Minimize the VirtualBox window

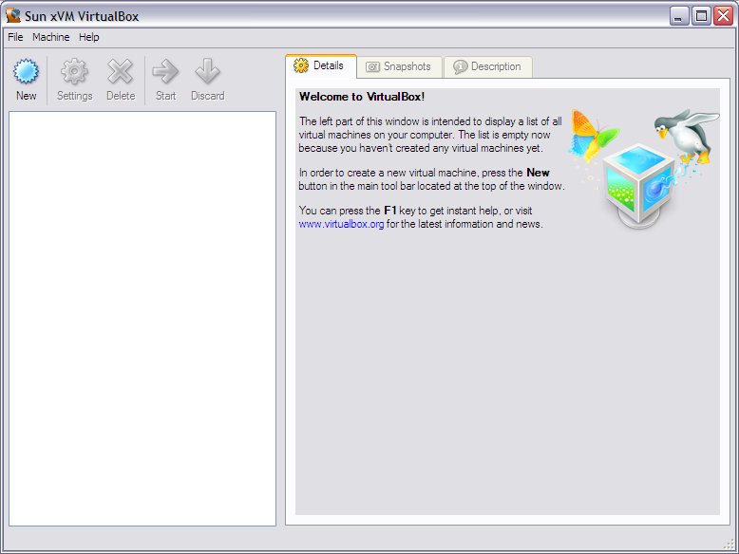(x=679, y=16)
